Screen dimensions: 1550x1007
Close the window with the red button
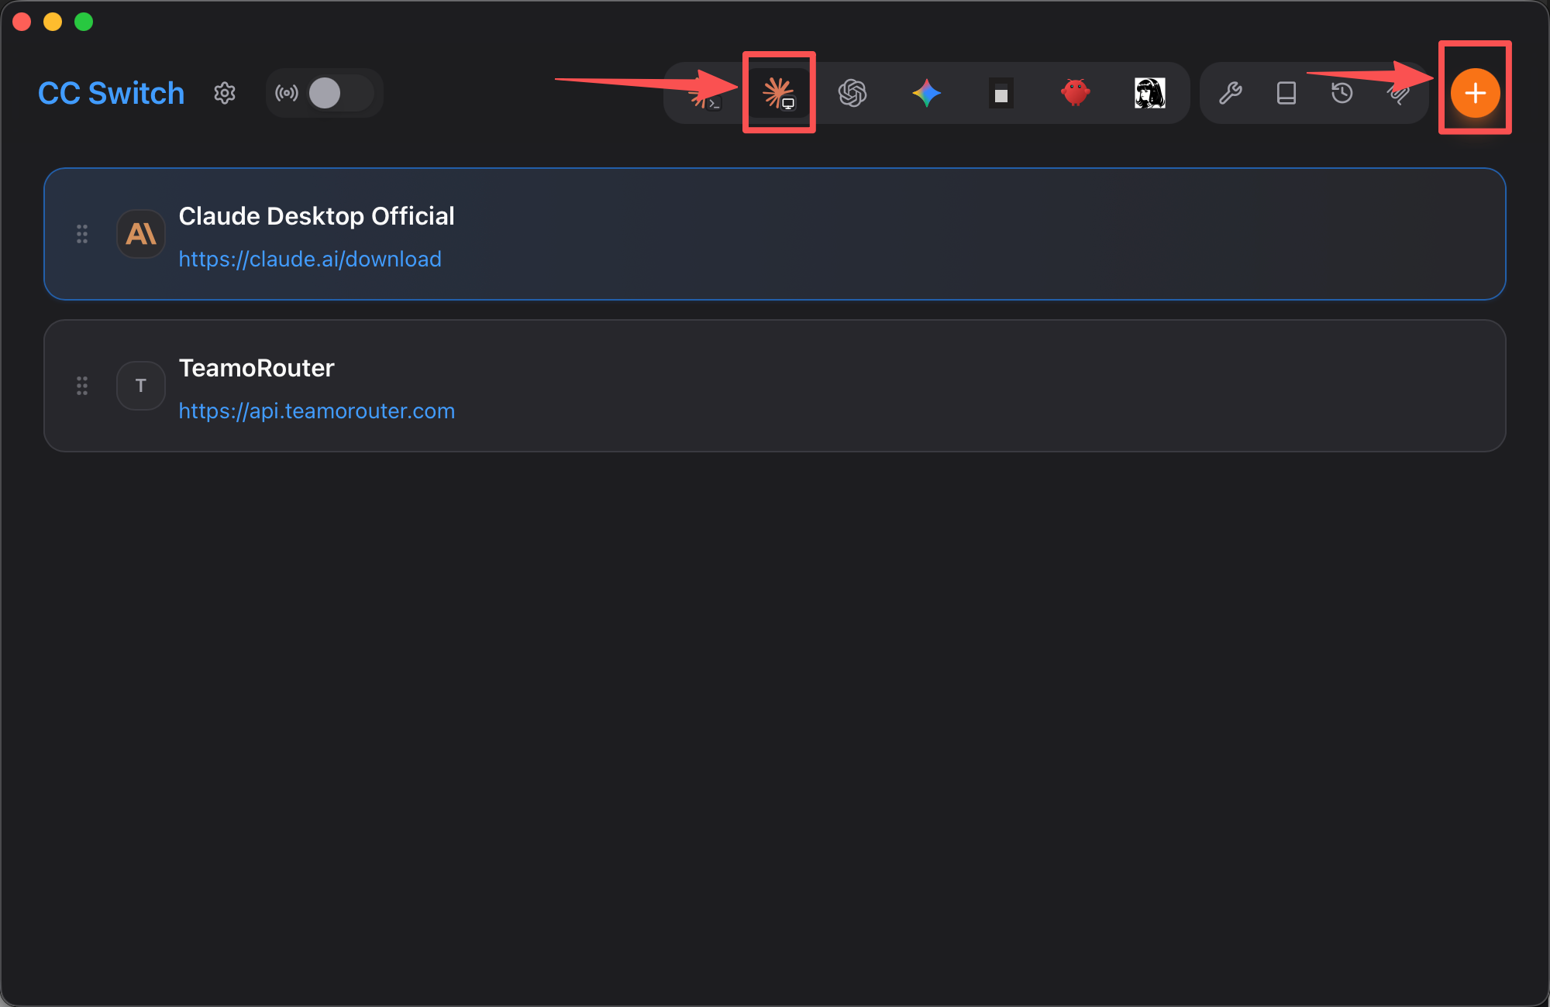point(22,22)
